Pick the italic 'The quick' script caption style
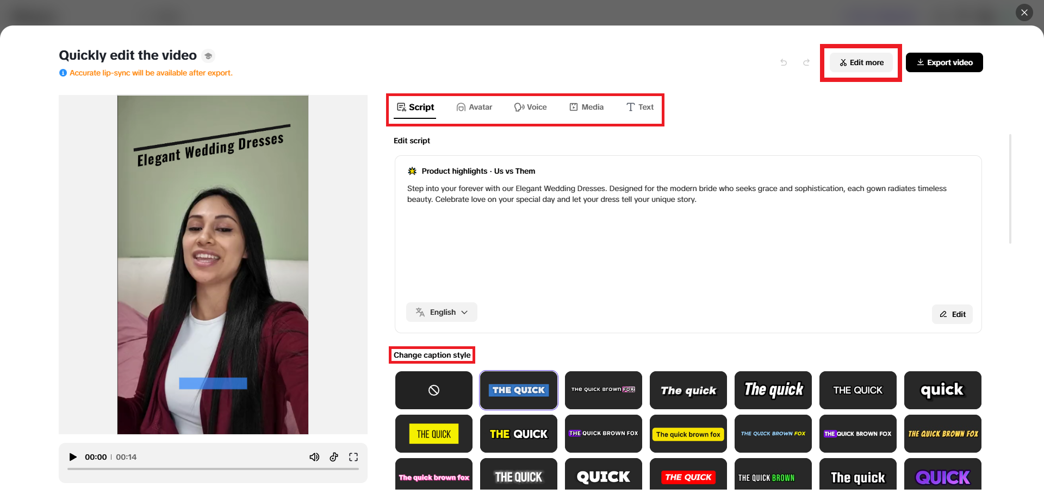1044x495 pixels. pyautogui.click(x=688, y=390)
